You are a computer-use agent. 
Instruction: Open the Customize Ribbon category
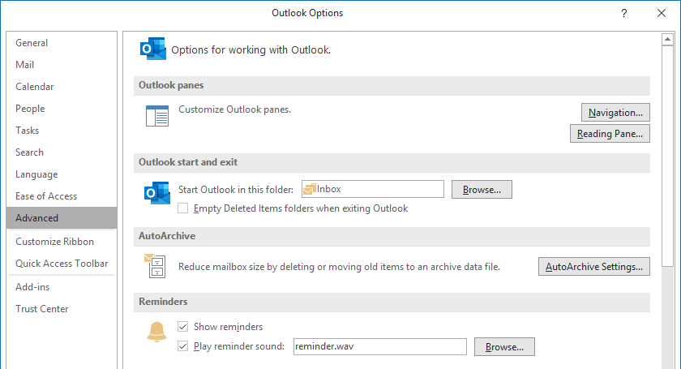(62, 241)
